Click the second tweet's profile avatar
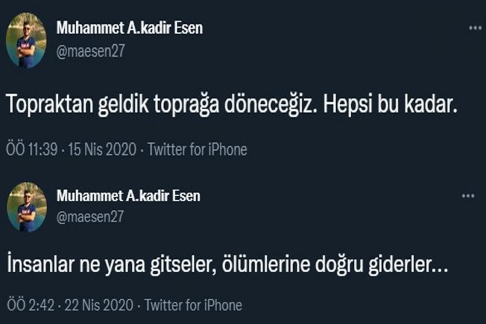Screen dimensions: 486x324 [27, 208]
